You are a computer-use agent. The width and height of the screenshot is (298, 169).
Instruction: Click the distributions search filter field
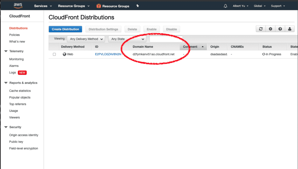[166, 39]
